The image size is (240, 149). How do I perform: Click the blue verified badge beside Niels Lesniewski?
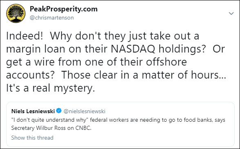[x=59, y=111]
